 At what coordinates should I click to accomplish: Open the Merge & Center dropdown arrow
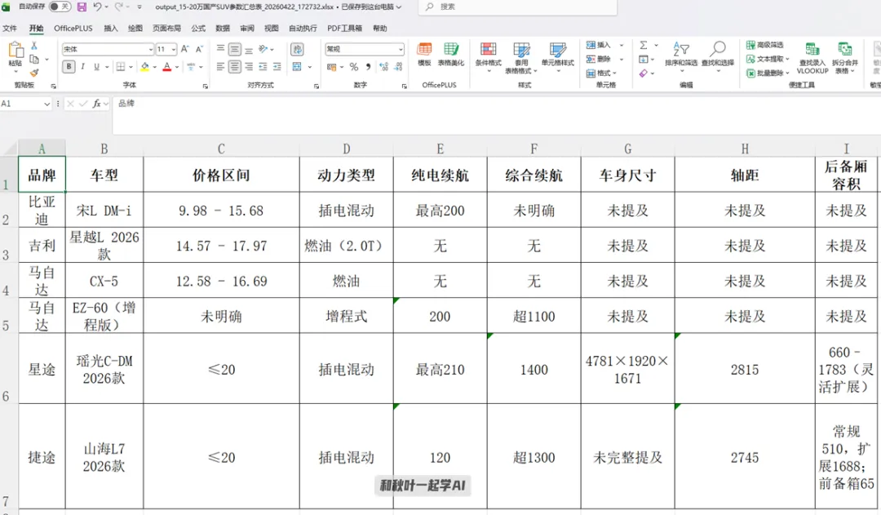pos(310,67)
